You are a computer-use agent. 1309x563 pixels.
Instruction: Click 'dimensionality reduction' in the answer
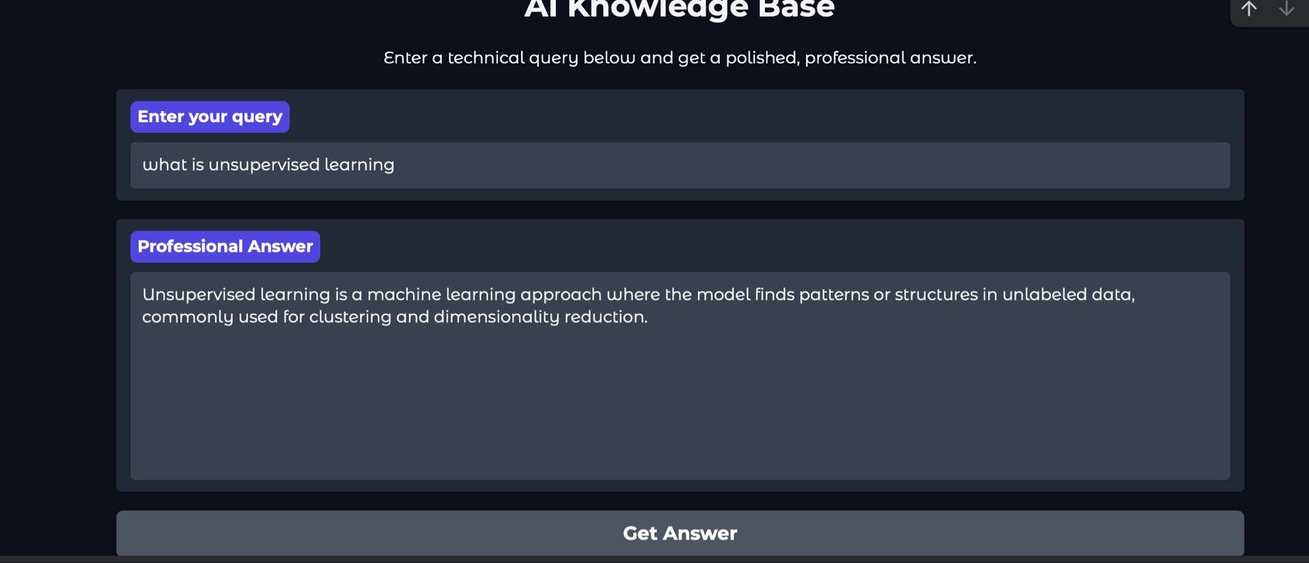(x=540, y=317)
